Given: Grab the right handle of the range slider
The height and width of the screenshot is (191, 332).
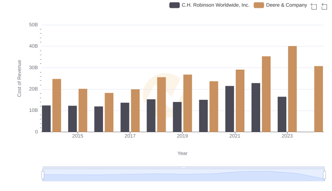Looking at the screenshot, I should pyautogui.click(x=325, y=175).
